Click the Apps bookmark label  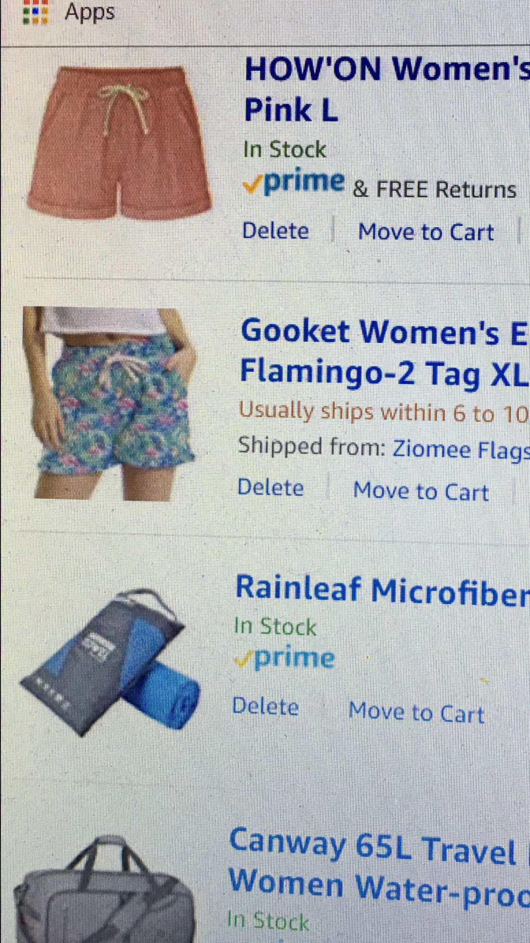90,12
